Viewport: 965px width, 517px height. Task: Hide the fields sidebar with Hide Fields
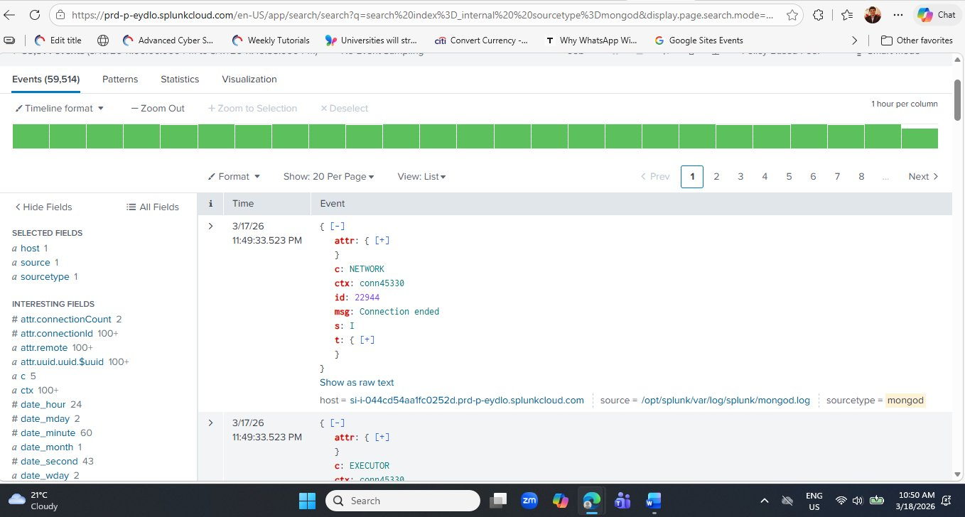43,207
